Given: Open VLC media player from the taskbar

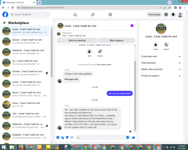Looking at the screenshot, I should point(57,147).
